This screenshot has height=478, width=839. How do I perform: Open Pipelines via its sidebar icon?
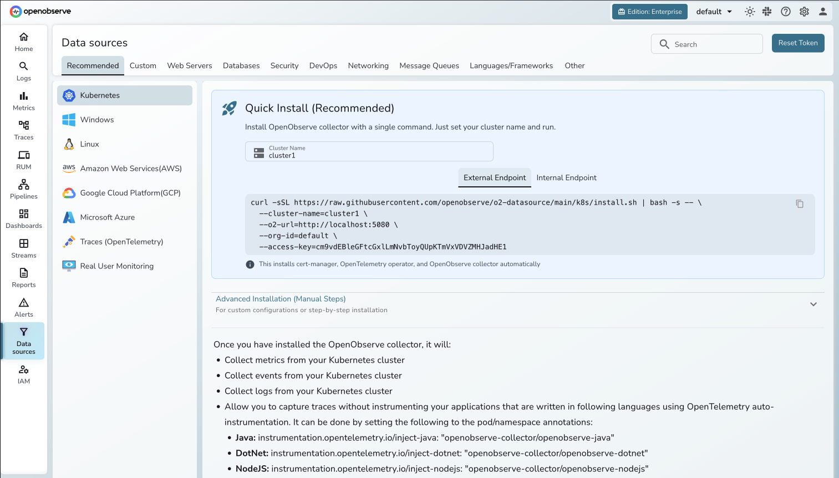click(x=23, y=189)
